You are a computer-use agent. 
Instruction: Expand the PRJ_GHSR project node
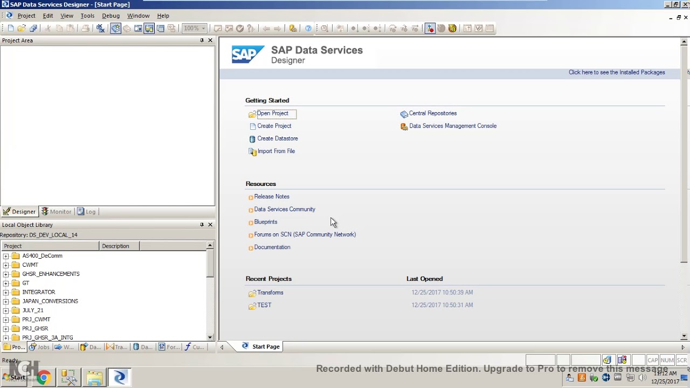coord(6,329)
